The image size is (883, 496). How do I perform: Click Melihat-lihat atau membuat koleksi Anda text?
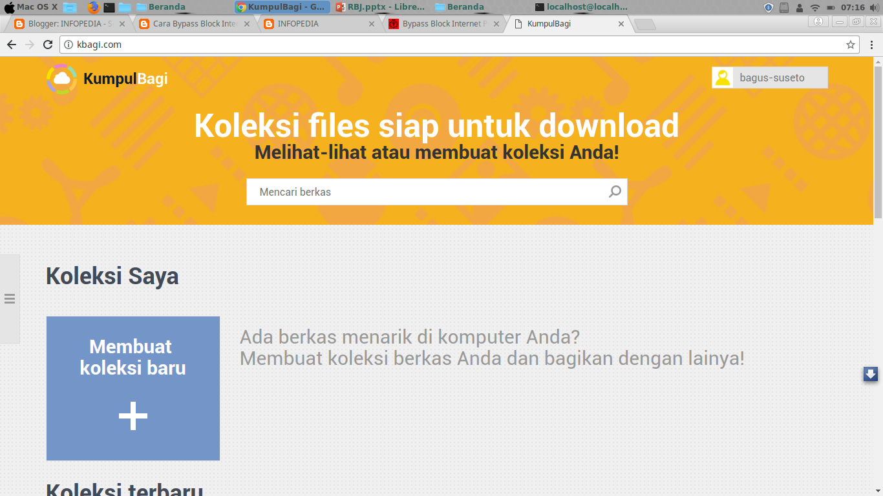437,153
